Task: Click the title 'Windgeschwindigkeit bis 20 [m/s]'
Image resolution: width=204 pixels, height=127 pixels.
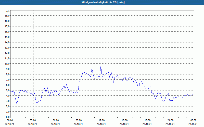Action: [103, 2]
